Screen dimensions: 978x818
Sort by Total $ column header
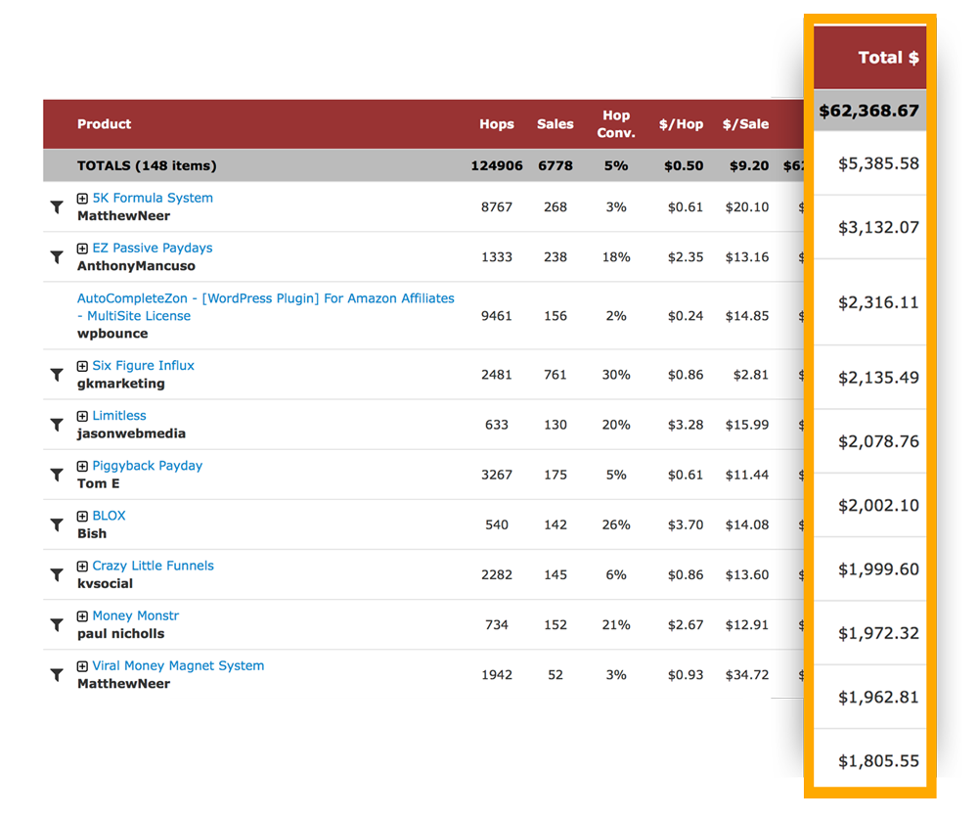(x=888, y=58)
